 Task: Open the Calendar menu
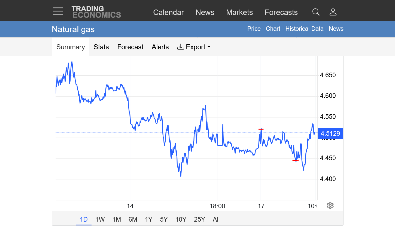168,12
